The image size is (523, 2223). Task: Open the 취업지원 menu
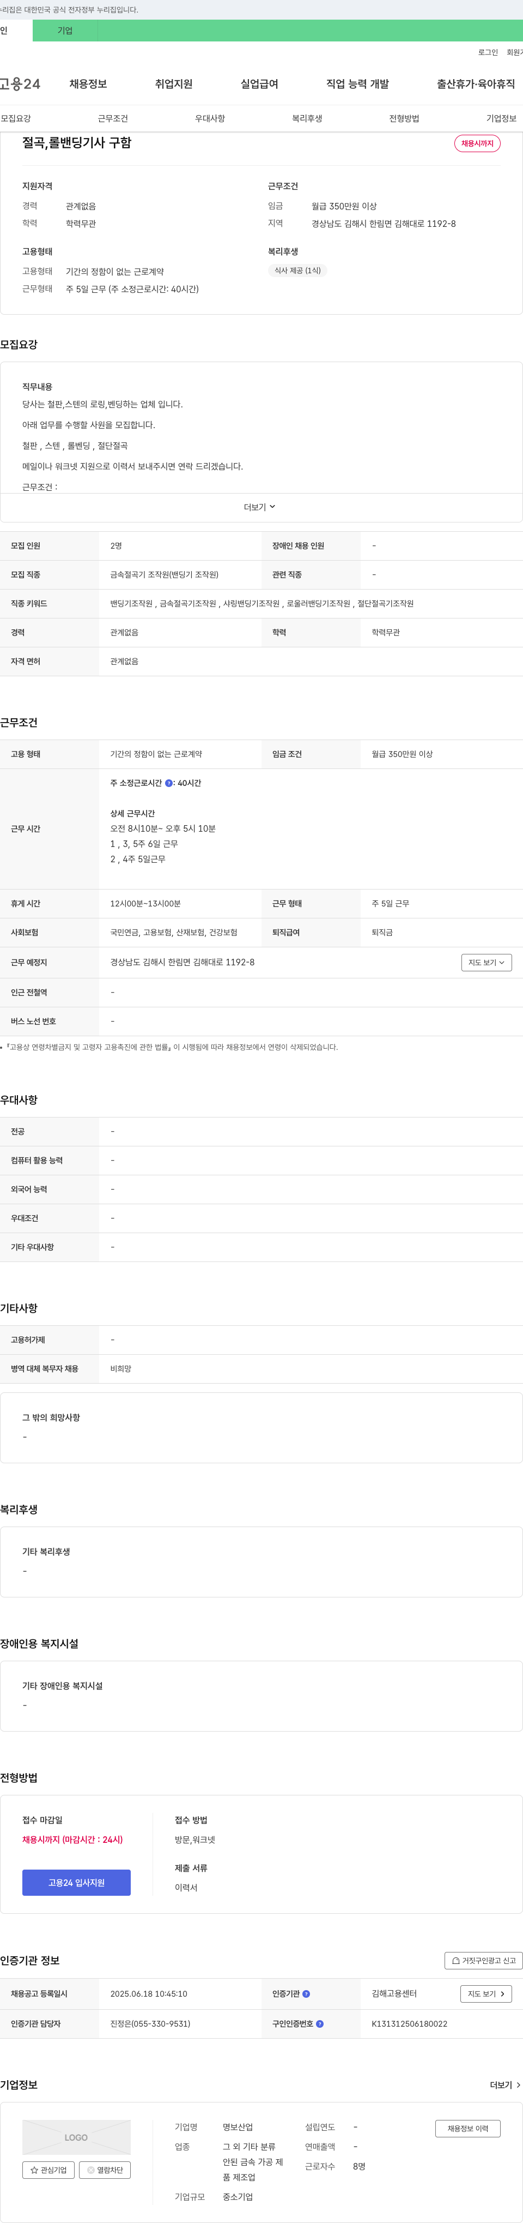click(173, 83)
